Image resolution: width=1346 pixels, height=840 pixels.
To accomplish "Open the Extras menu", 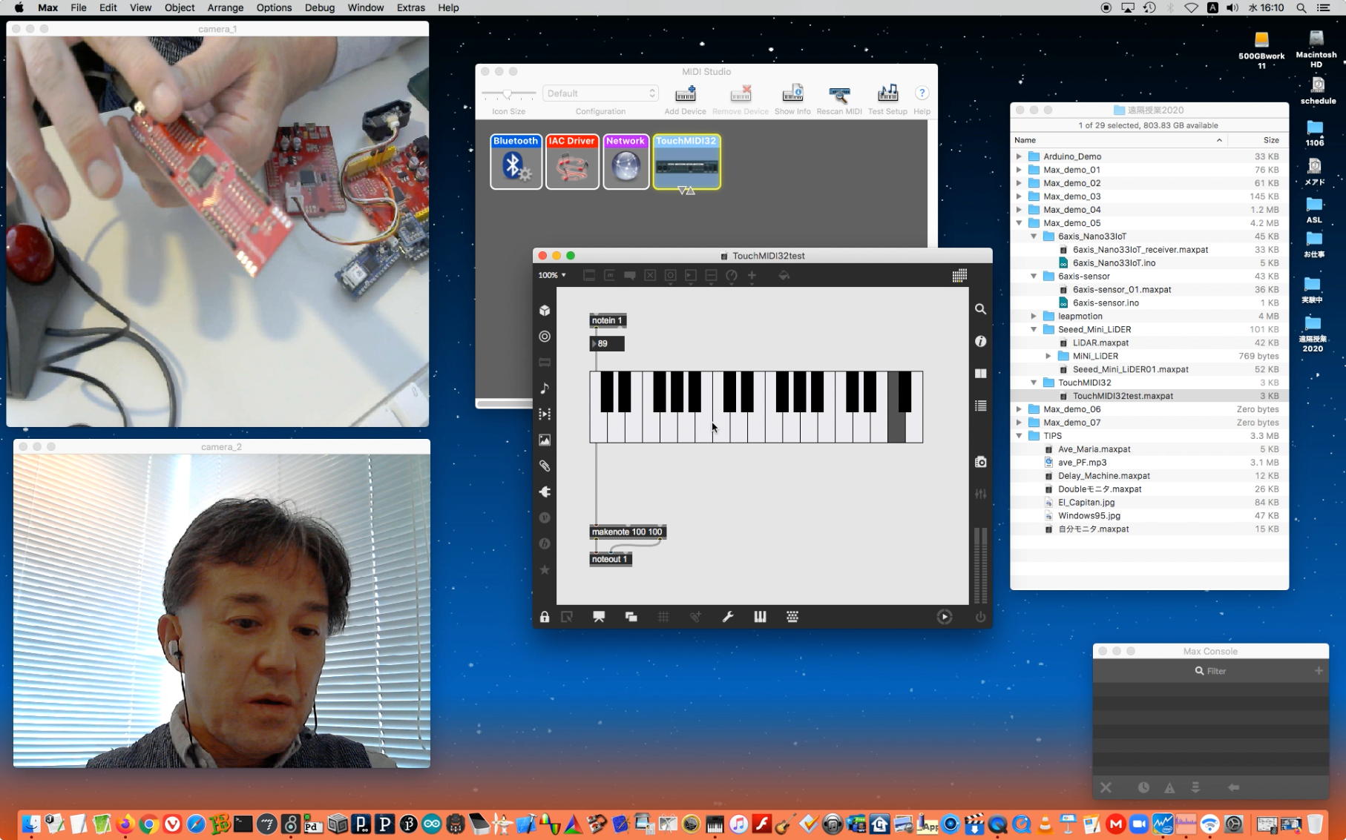I will click(x=410, y=7).
